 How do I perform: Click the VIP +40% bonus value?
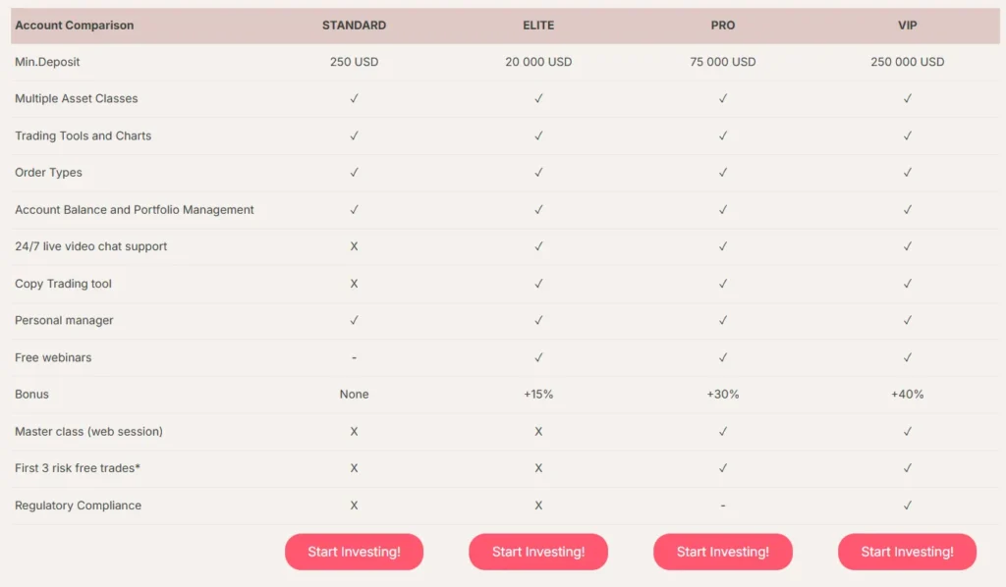907,395
